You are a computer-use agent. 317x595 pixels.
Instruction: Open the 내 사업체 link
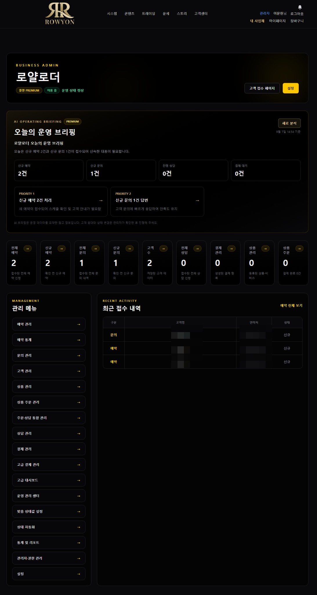257,21
